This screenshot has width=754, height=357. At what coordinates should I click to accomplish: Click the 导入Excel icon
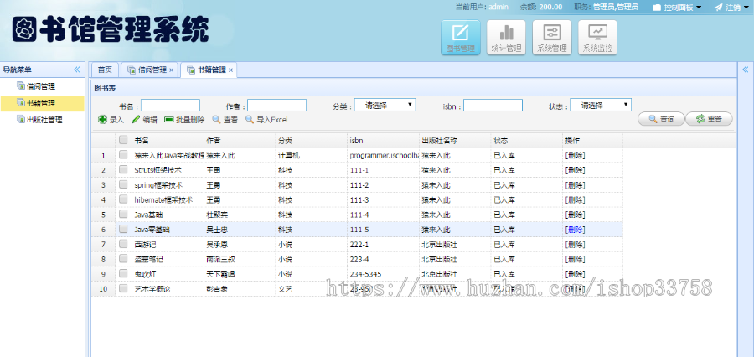click(x=250, y=120)
